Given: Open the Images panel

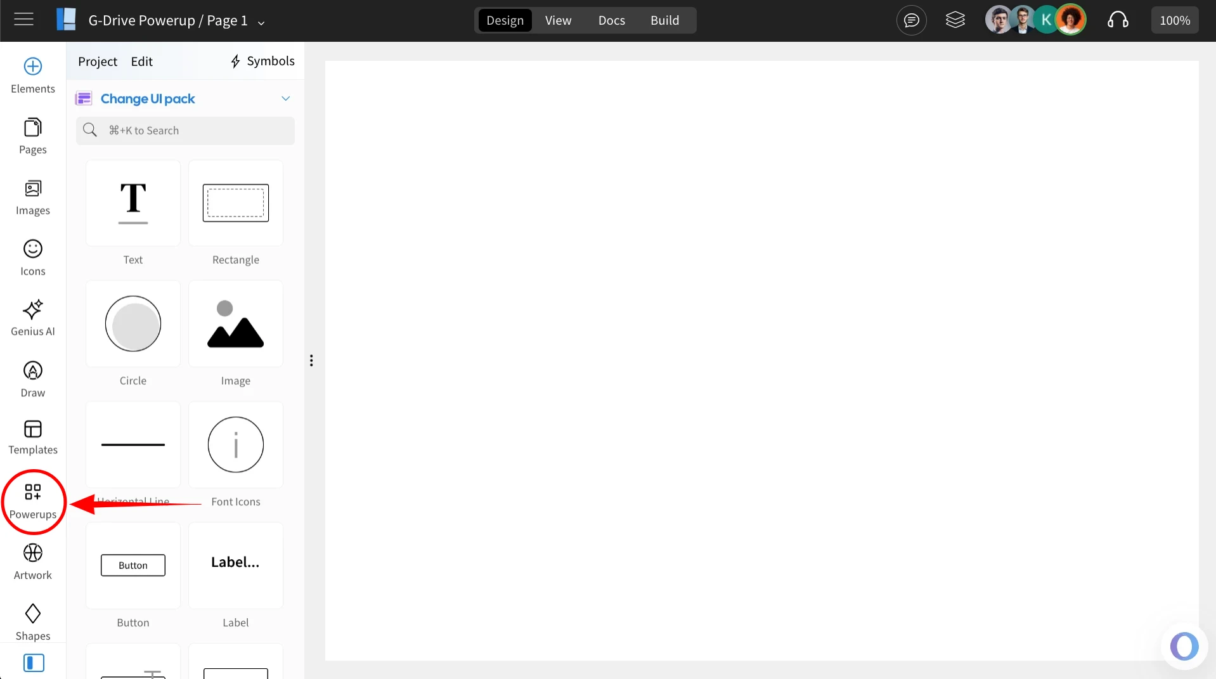Looking at the screenshot, I should tap(32, 196).
